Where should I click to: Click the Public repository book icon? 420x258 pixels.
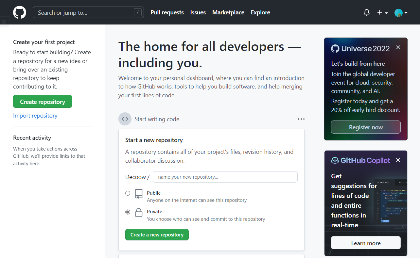pyautogui.click(x=139, y=194)
